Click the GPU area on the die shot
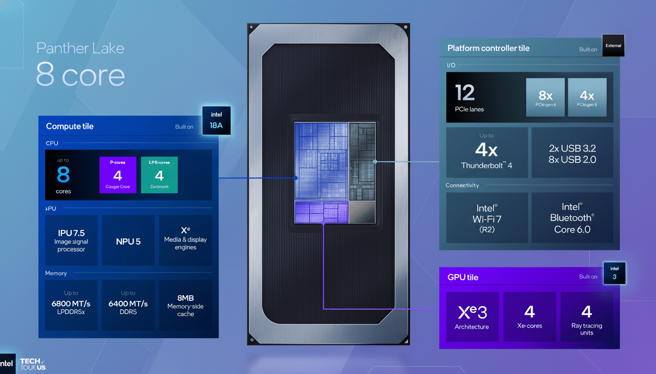Image resolution: width=656 pixels, height=374 pixels. pos(322,211)
